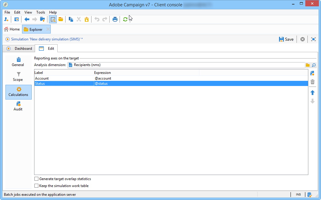Select the Edit tab
This screenshot has height=200, width=321.
tap(46, 49)
